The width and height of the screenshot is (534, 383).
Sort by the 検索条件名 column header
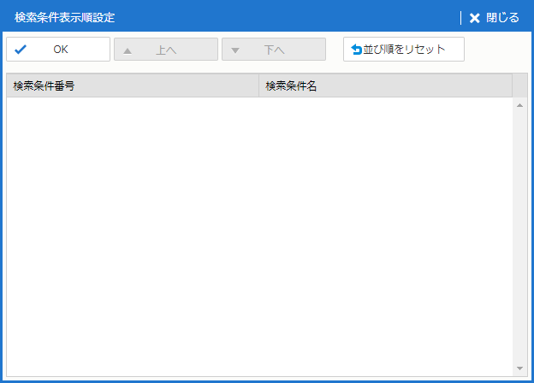[x=385, y=86]
